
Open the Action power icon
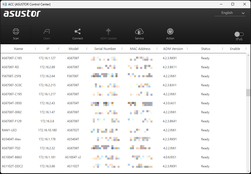click(170, 31)
